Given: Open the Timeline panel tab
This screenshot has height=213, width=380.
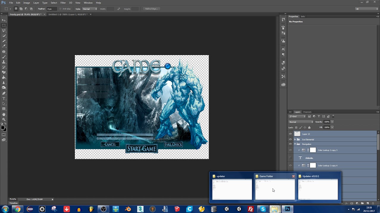Looking at the screenshot, I should pyautogui.click(x=13, y=203).
